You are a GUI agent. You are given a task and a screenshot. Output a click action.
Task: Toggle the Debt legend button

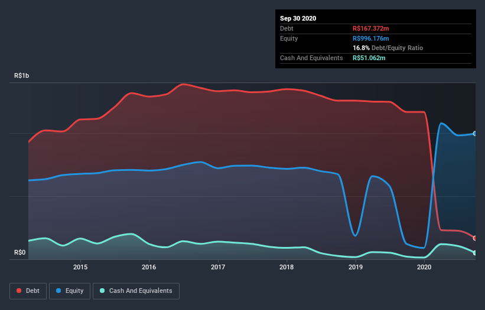click(28, 291)
